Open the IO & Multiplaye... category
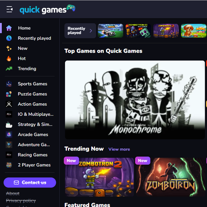 point(36,114)
